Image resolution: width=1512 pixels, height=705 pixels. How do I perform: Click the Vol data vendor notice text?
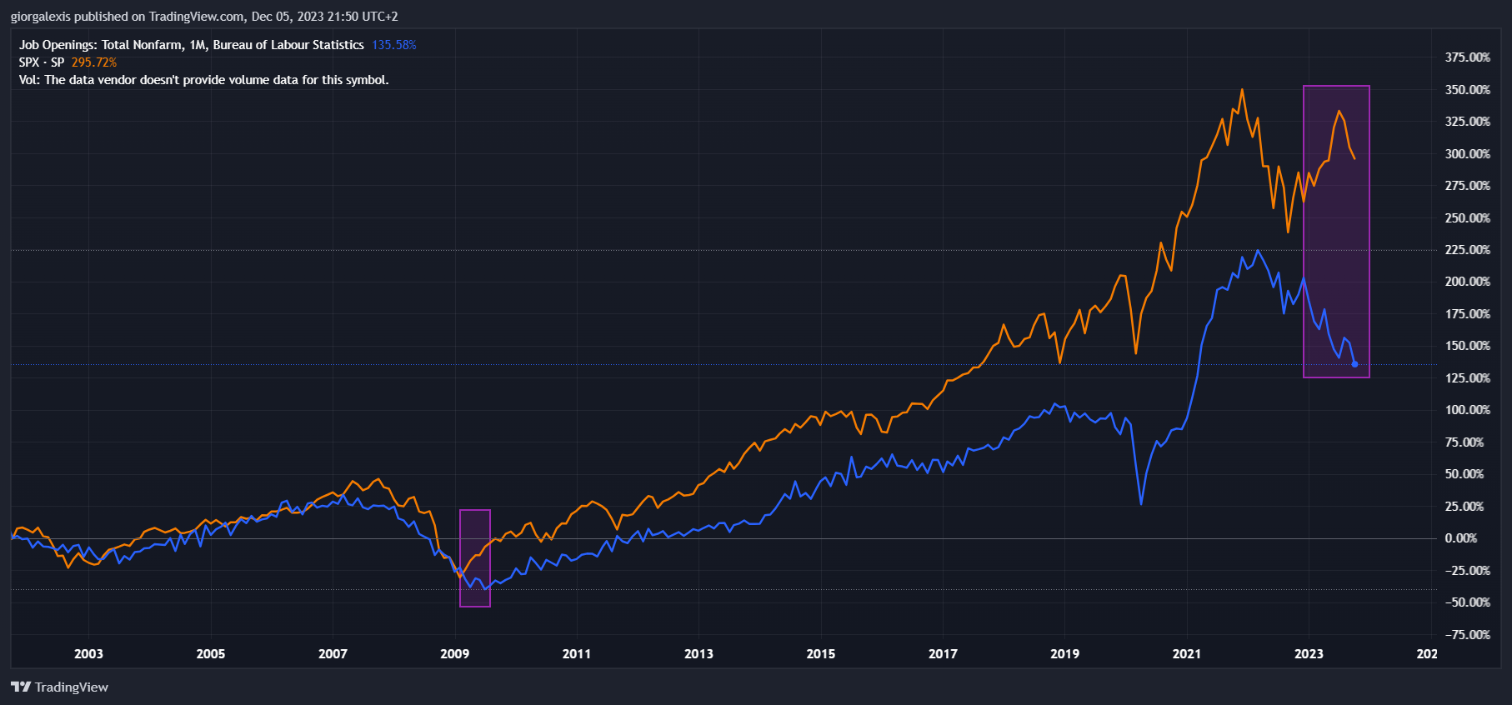(204, 80)
